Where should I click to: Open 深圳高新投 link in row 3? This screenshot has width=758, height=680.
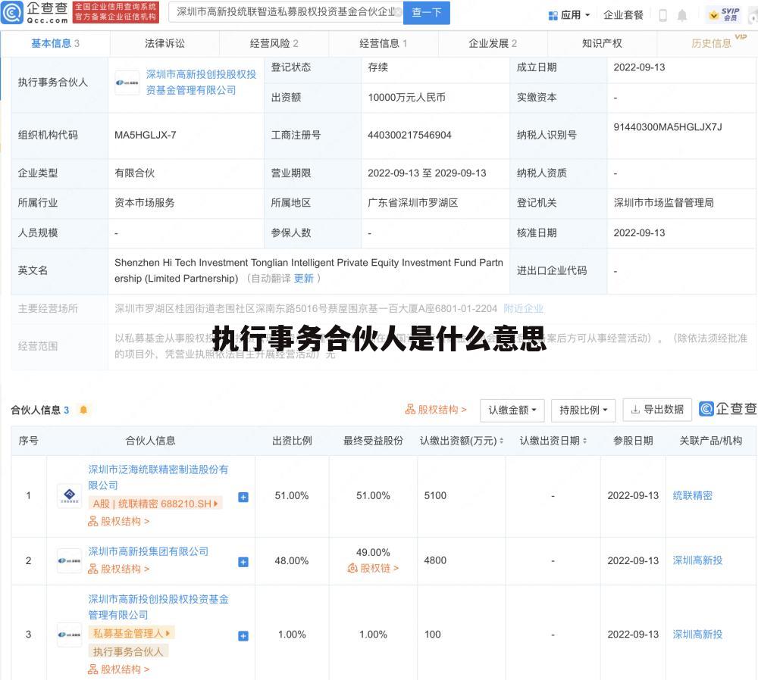click(x=697, y=634)
